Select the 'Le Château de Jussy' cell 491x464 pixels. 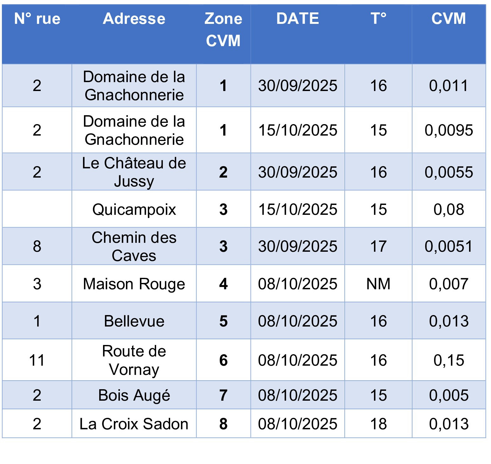tap(134, 172)
